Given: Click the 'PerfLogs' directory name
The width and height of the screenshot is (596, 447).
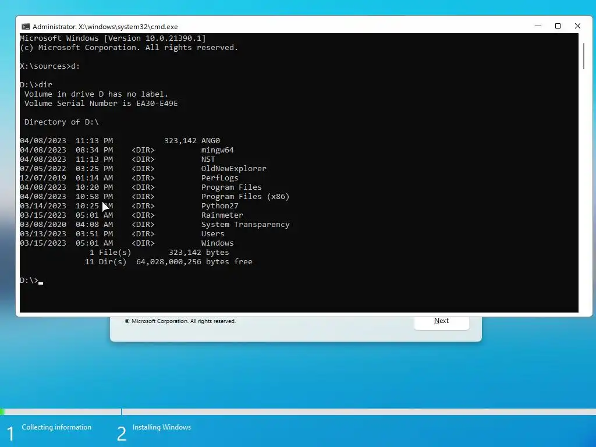Looking at the screenshot, I should tap(219, 178).
